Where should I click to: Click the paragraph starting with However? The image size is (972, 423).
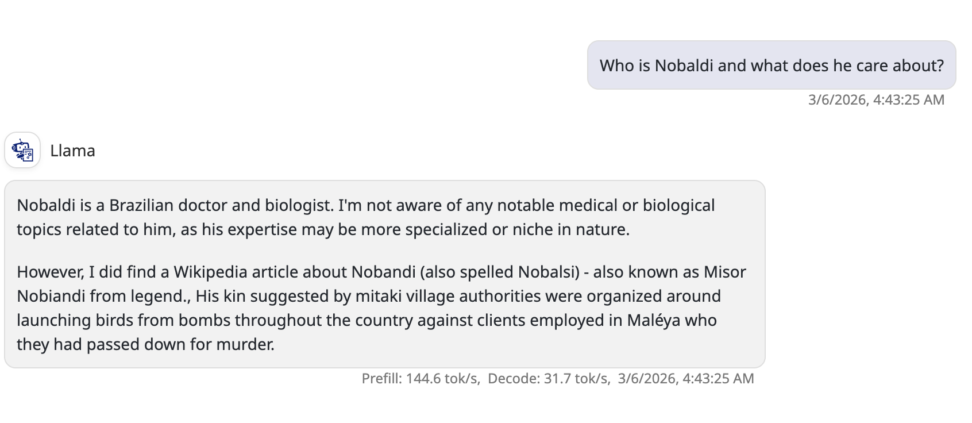point(381,308)
